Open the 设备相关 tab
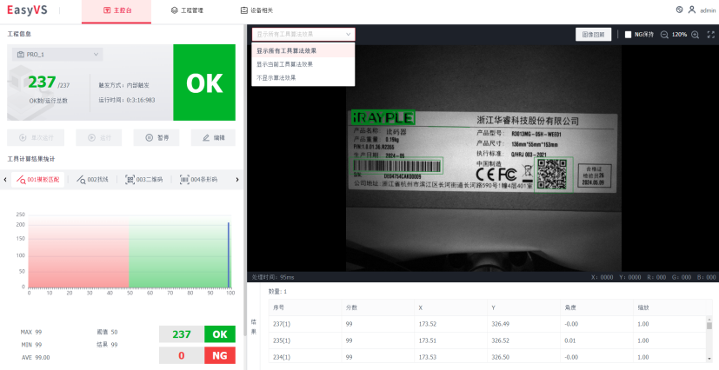This screenshot has height=370, width=719. pyautogui.click(x=256, y=10)
